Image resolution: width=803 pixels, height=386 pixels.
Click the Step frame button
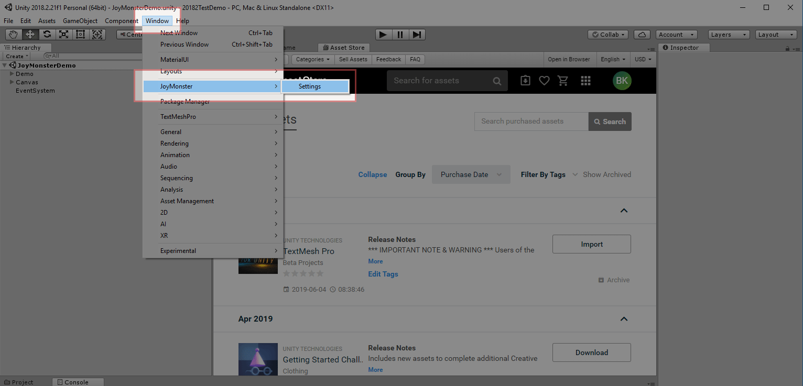[x=417, y=35]
